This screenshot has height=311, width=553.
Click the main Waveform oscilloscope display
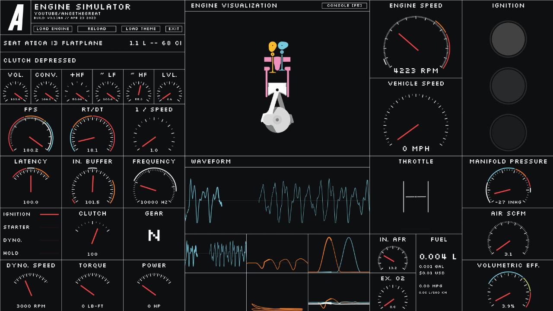coord(277,201)
